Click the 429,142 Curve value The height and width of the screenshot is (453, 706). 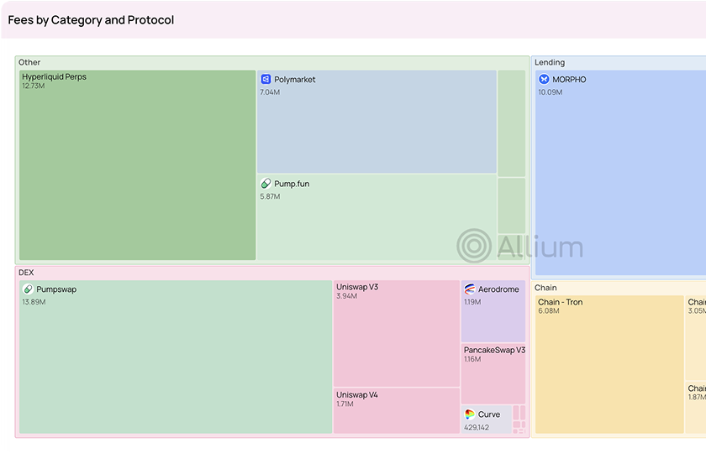point(477,427)
